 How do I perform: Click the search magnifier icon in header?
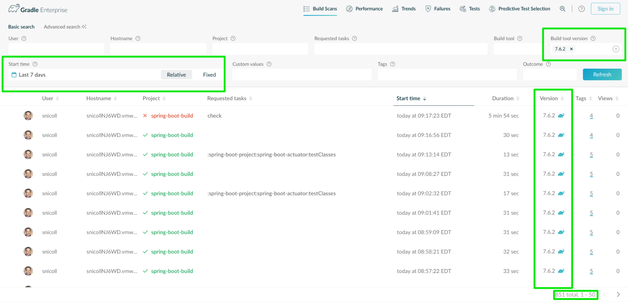pyautogui.click(x=562, y=9)
